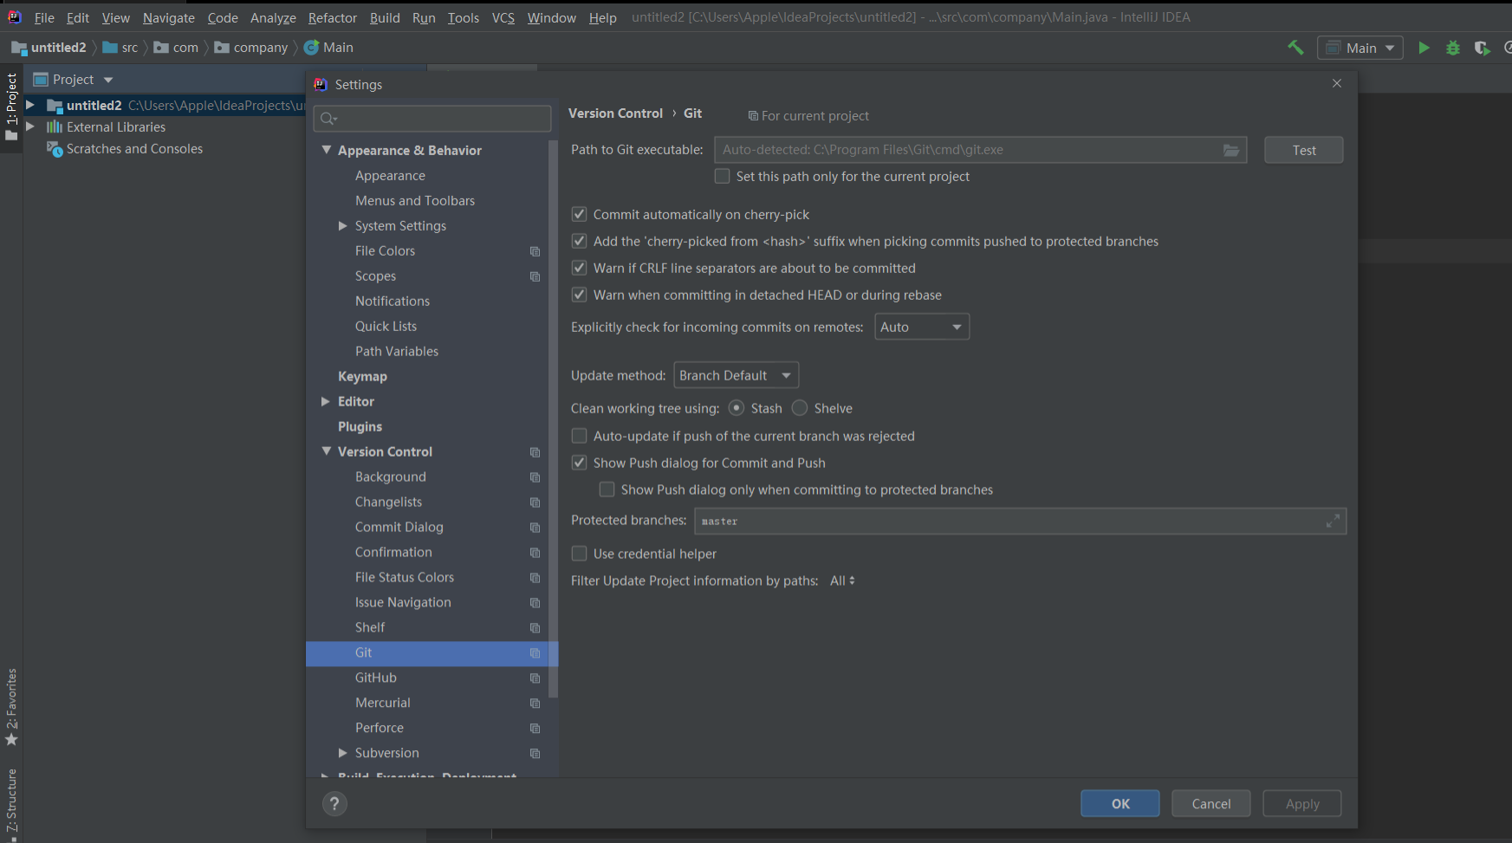Click the IntelliJ IDEA logo in title bar
The width and height of the screenshot is (1512, 843).
point(14,16)
